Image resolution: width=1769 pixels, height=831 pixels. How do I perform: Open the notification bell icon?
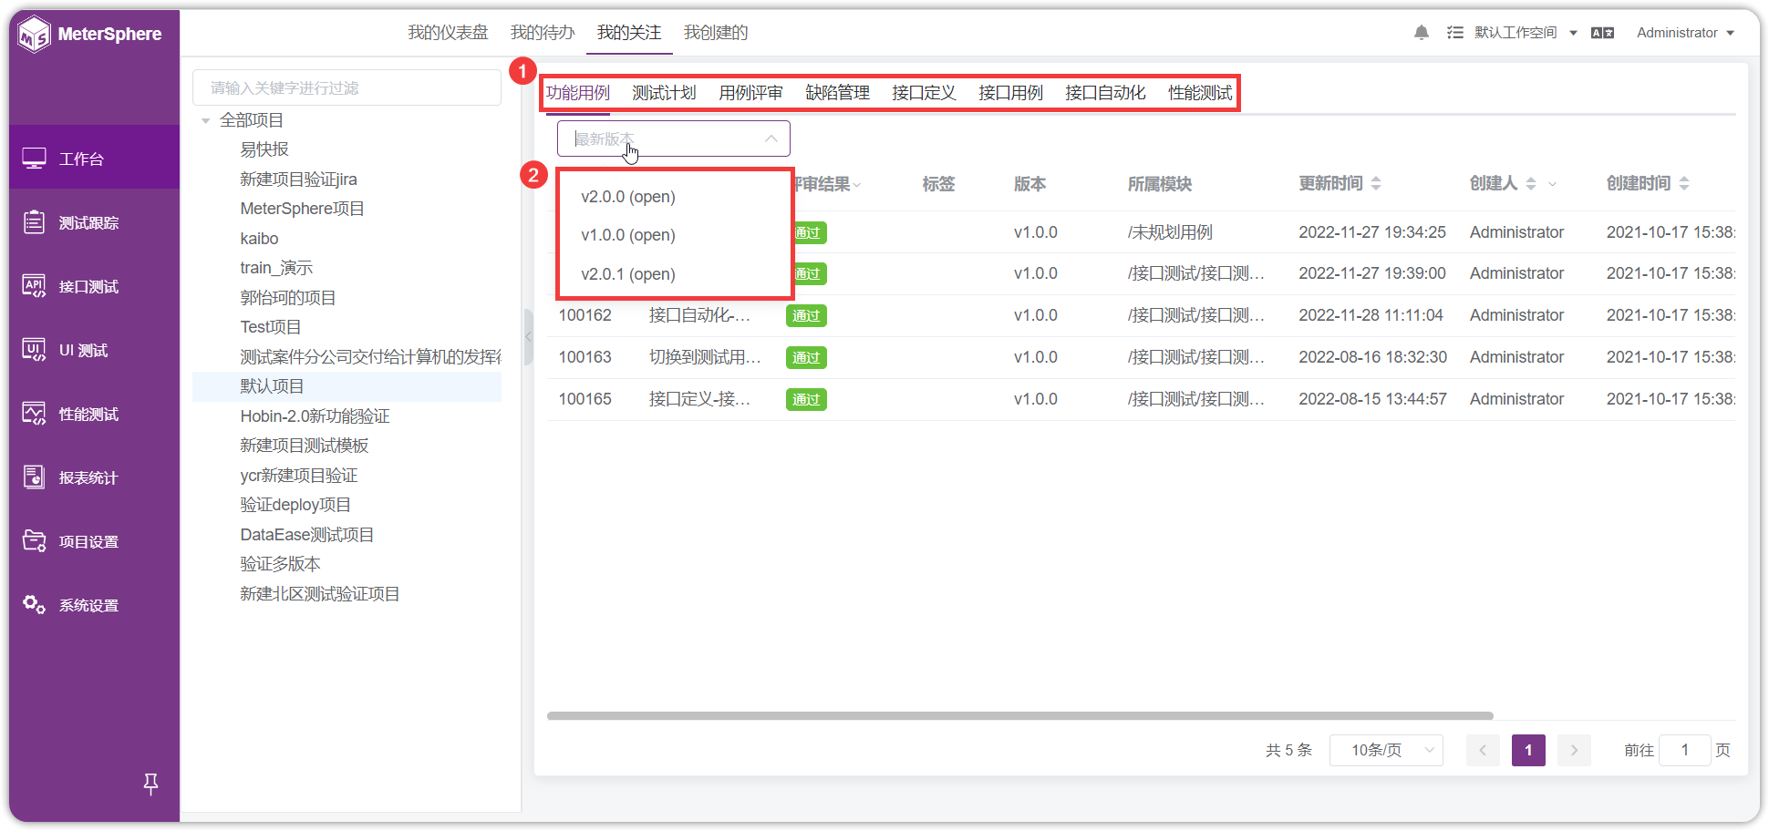click(x=1421, y=32)
